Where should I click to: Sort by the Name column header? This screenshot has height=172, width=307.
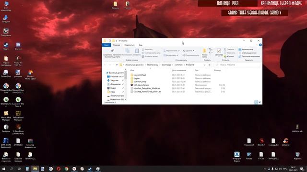click(x=132, y=70)
